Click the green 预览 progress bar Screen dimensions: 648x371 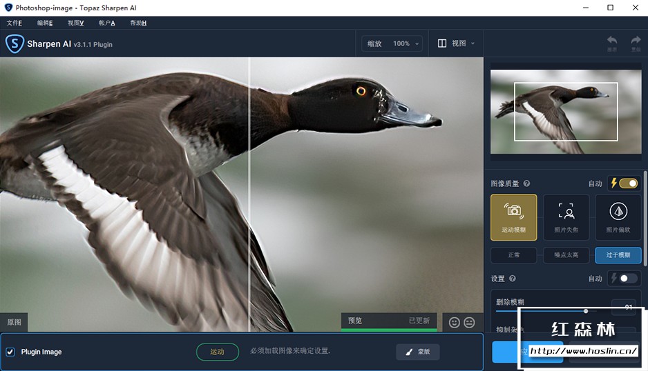[389, 330]
